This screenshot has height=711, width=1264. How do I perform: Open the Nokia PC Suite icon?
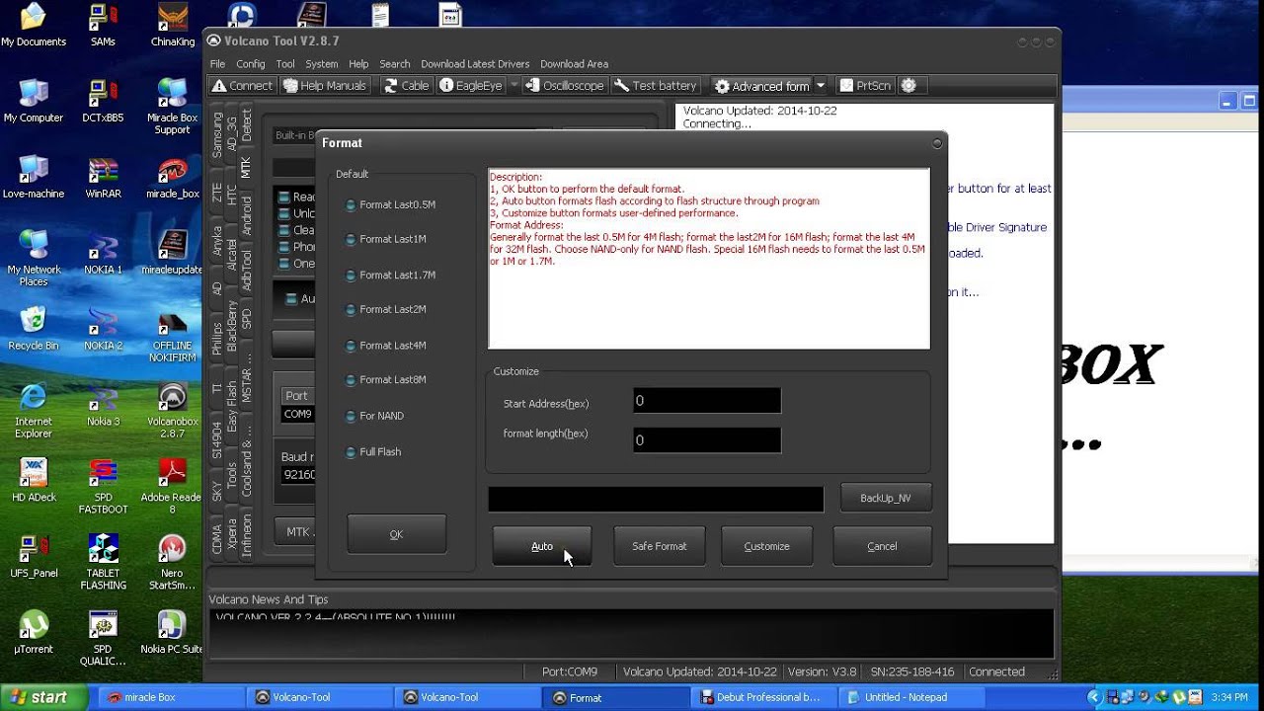(172, 632)
